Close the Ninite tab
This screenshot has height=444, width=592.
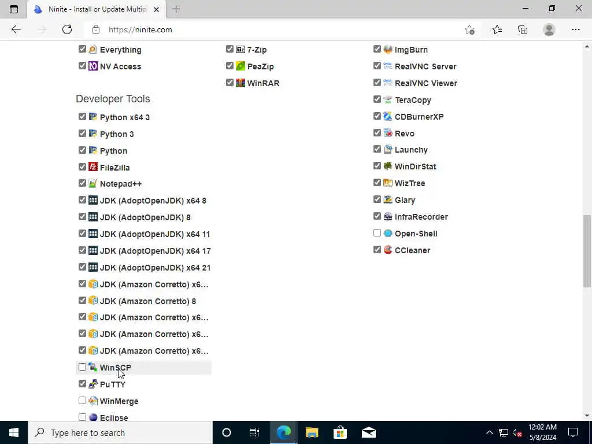[x=156, y=9]
